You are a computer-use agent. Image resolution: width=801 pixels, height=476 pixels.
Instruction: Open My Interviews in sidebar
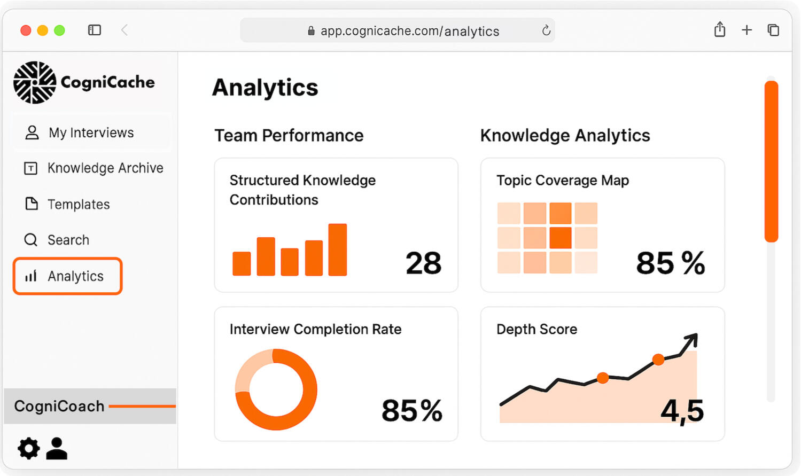91,132
